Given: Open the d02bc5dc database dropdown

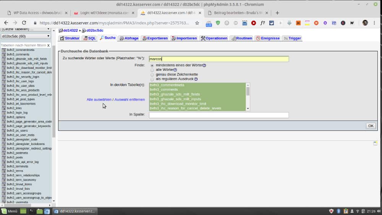Looking at the screenshot, I should pos(25,36).
